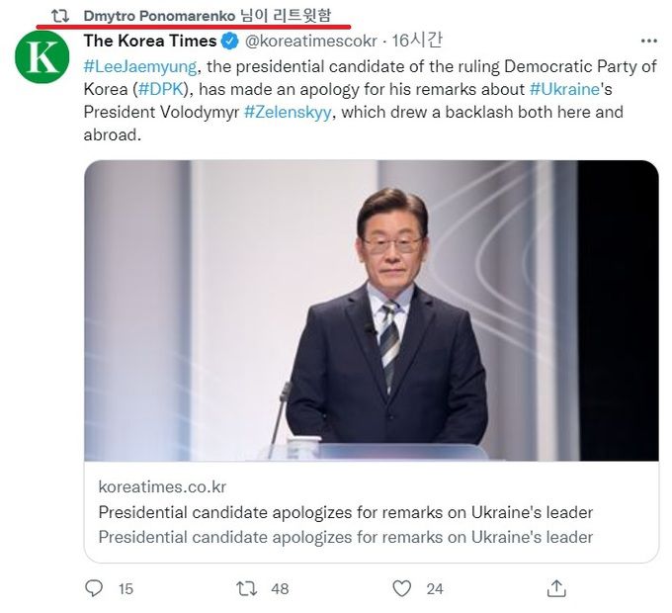Open Dmytro Ponomarenko's profile link
The image size is (672, 613).
[160, 16]
